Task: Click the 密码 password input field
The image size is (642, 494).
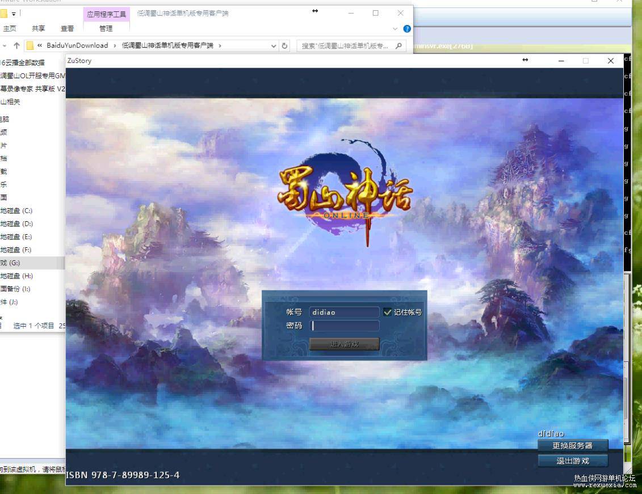Action: 344,326
